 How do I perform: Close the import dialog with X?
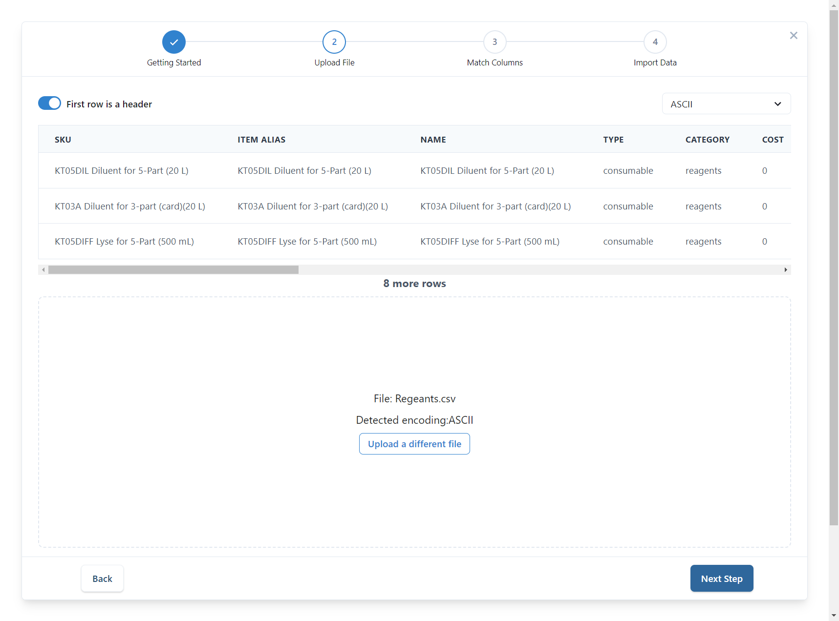tap(794, 36)
